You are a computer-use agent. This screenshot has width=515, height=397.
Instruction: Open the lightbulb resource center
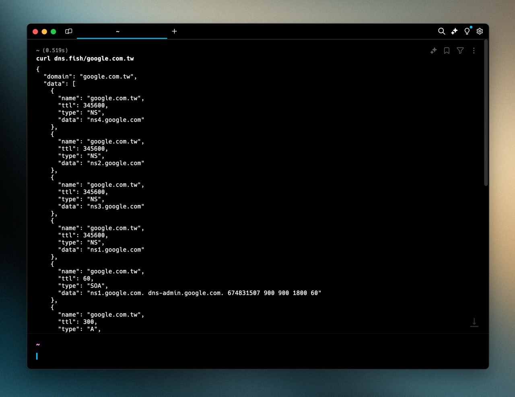pos(467,31)
